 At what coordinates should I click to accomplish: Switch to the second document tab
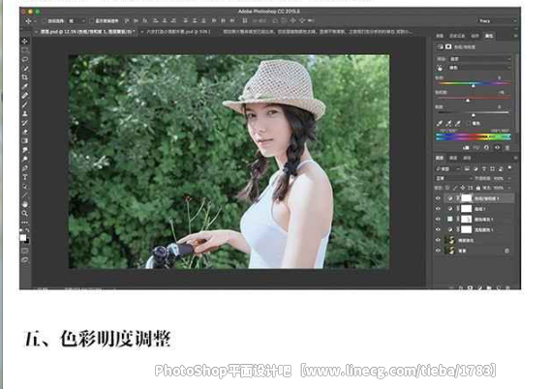pyautogui.click(x=177, y=32)
